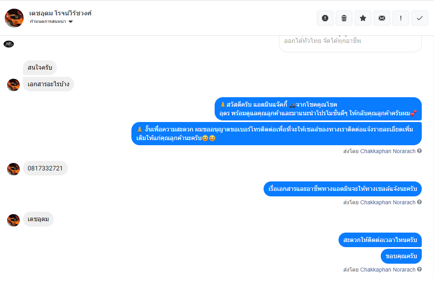The image size is (434, 281).
Task: Click help icon beside first Chakkaphan Norarach label
Action: pyautogui.click(x=419, y=151)
